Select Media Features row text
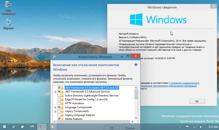 tap(74, 119)
